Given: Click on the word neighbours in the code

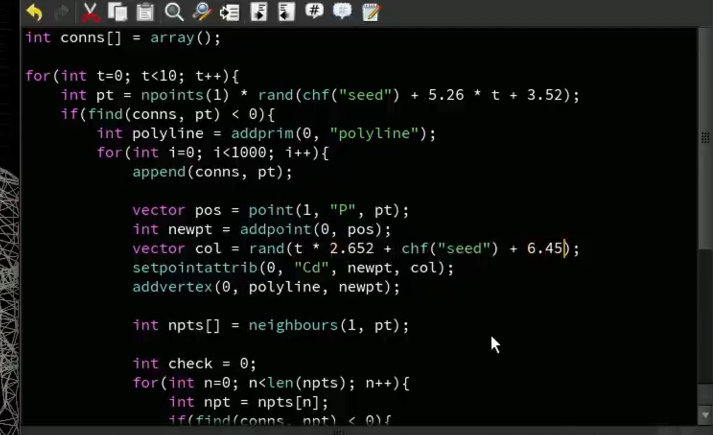Looking at the screenshot, I should point(293,325).
